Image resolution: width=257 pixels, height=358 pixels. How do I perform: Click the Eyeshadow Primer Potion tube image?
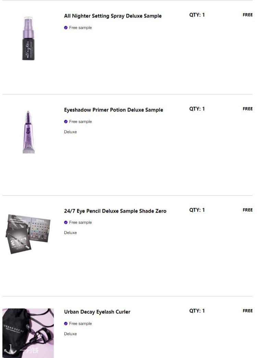point(28,132)
